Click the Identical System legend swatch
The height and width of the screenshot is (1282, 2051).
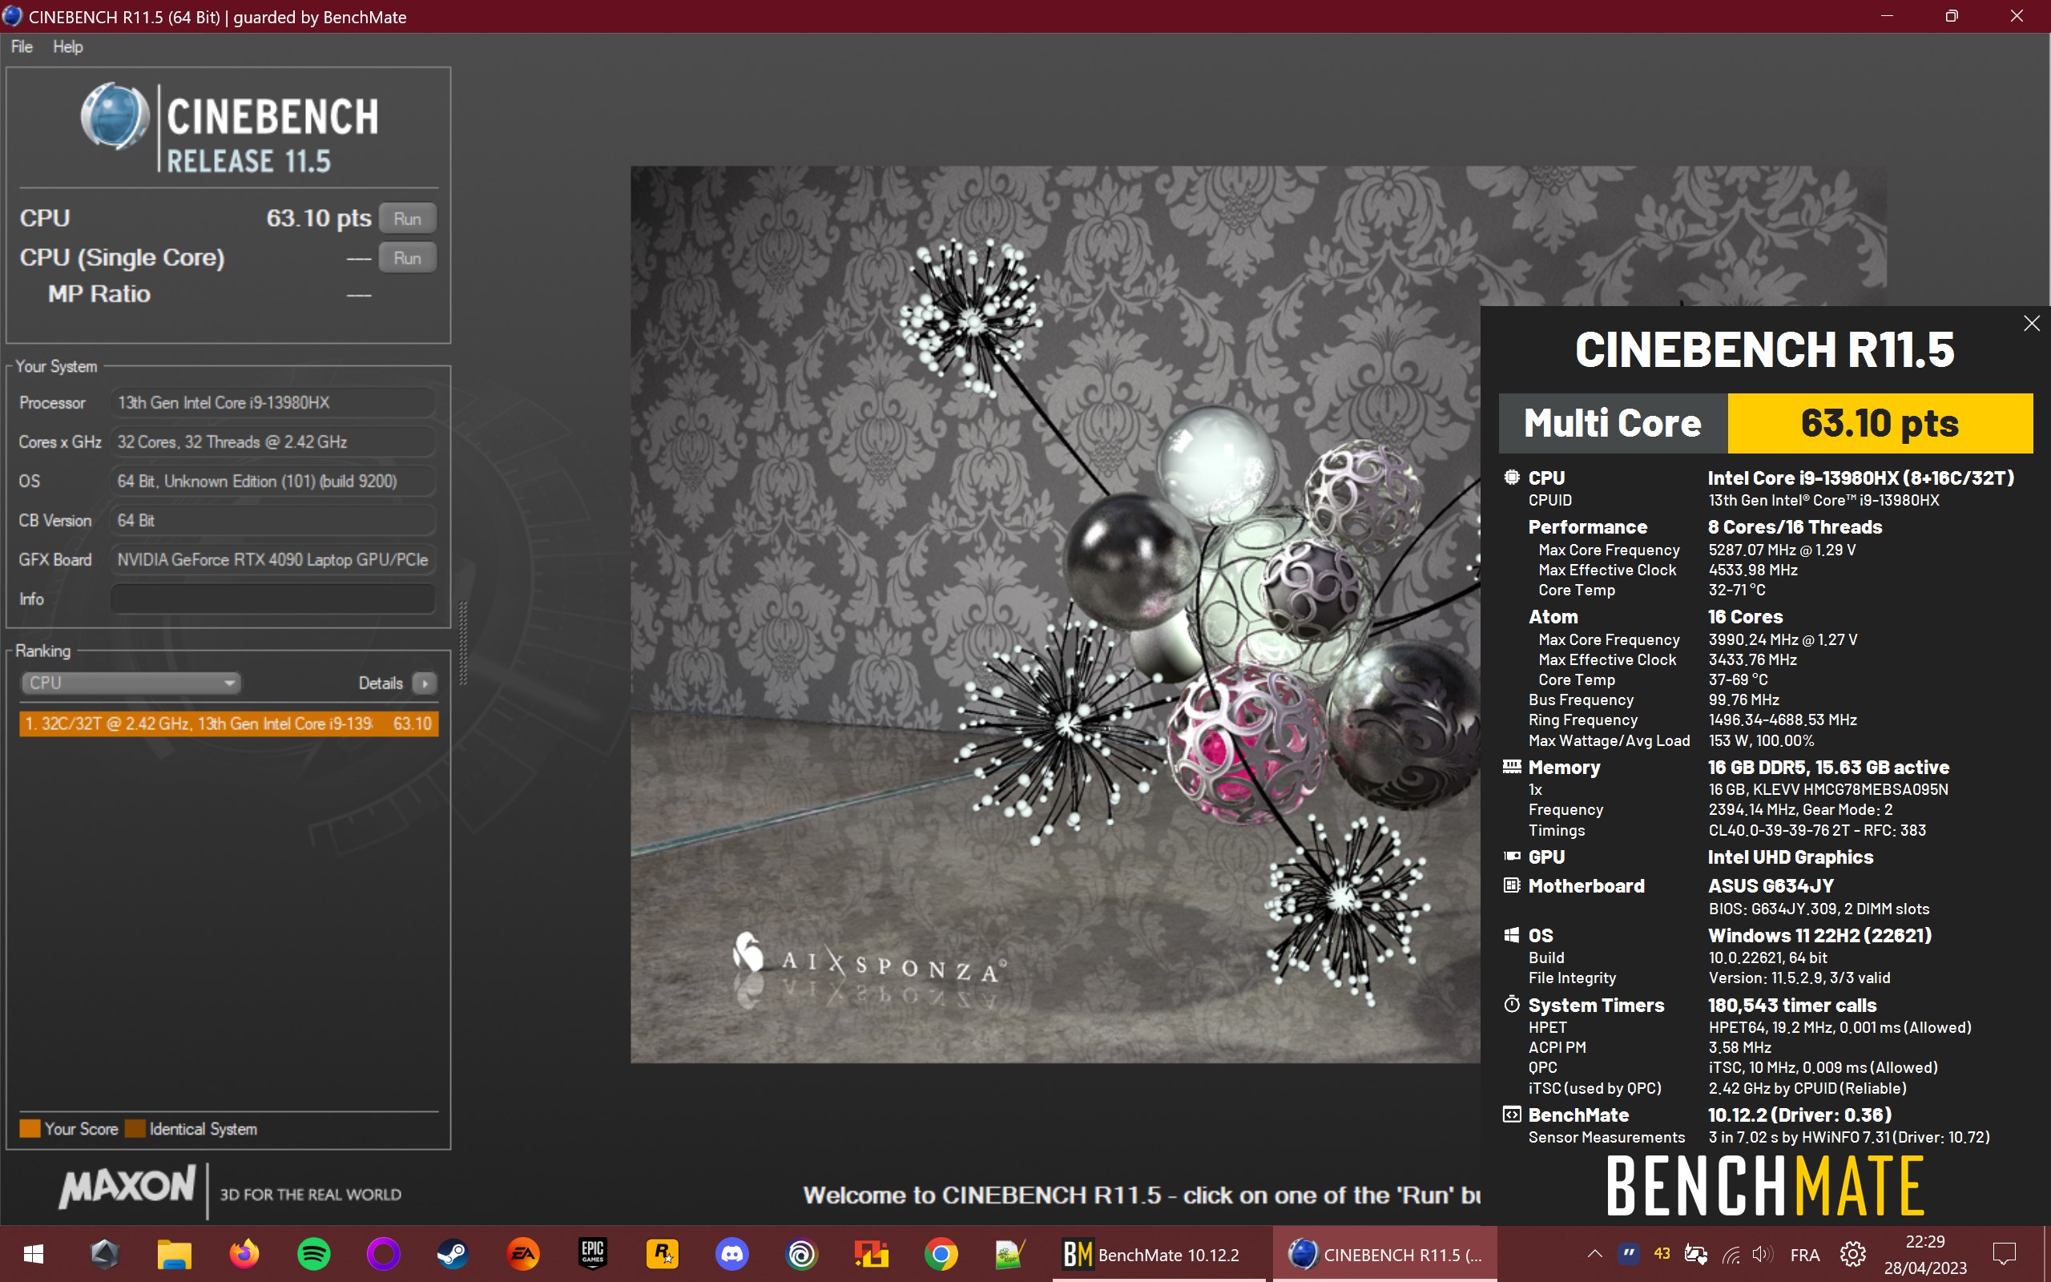click(135, 1128)
